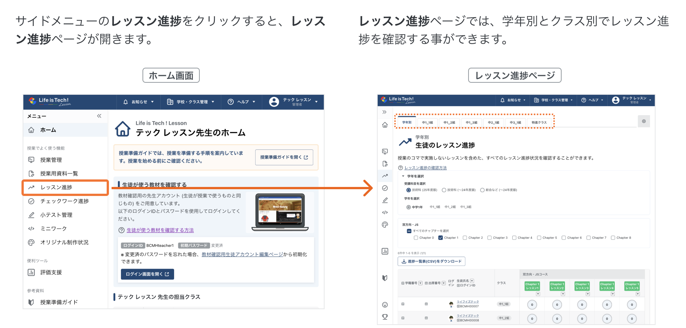Open the 学籍番号 column sort dropdown

point(421,283)
